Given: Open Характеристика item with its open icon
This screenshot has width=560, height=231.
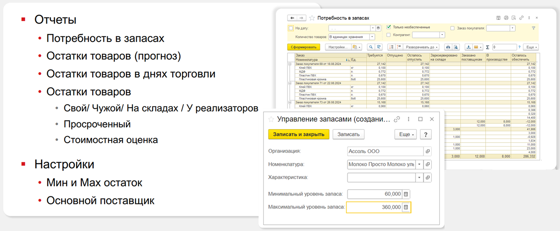Looking at the screenshot, I should click(x=428, y=178).
